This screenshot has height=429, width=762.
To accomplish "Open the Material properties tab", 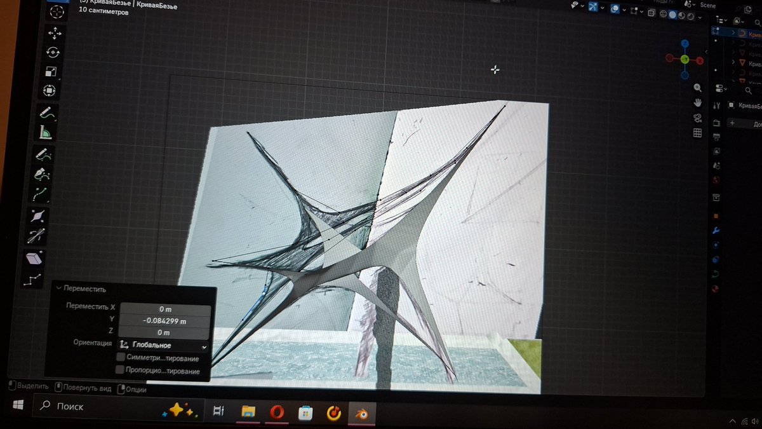I will 716,289.
